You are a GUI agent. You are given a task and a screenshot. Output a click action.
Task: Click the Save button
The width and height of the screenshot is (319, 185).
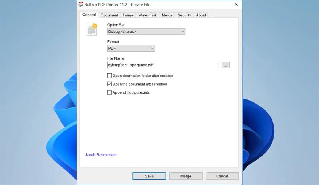click(149, 176)
